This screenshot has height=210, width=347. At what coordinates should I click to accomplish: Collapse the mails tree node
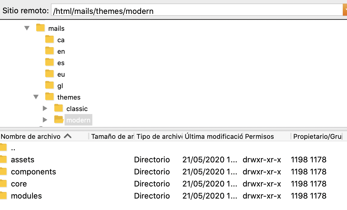point(27,28)
